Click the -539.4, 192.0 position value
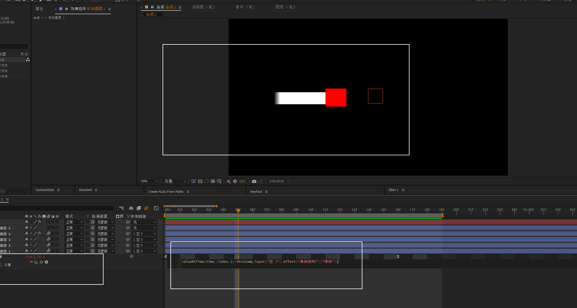 35,257
